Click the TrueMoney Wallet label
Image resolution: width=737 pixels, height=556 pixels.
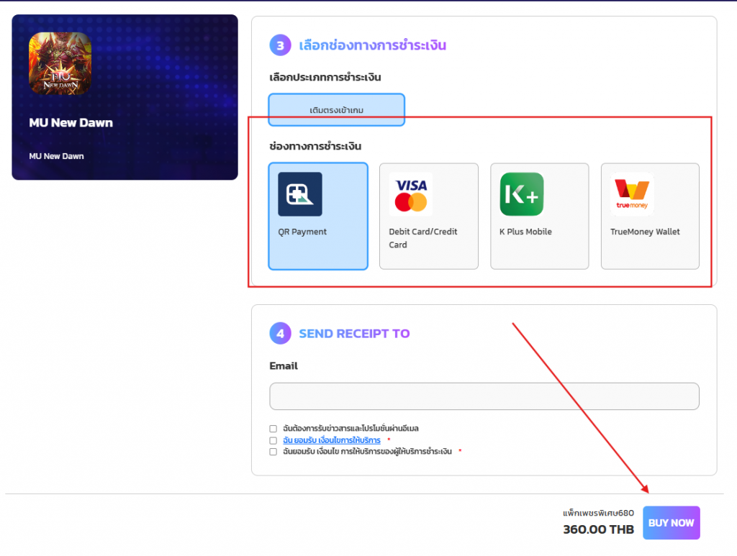point(645,232)
